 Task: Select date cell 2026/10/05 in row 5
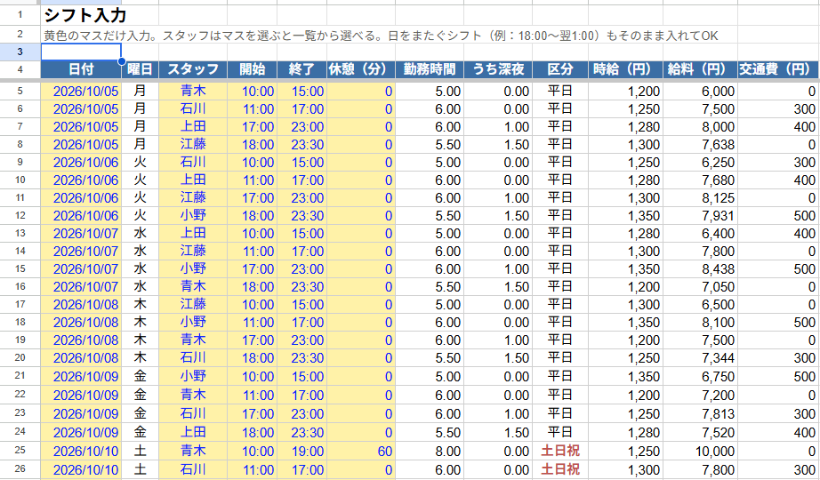click(81, 91)
